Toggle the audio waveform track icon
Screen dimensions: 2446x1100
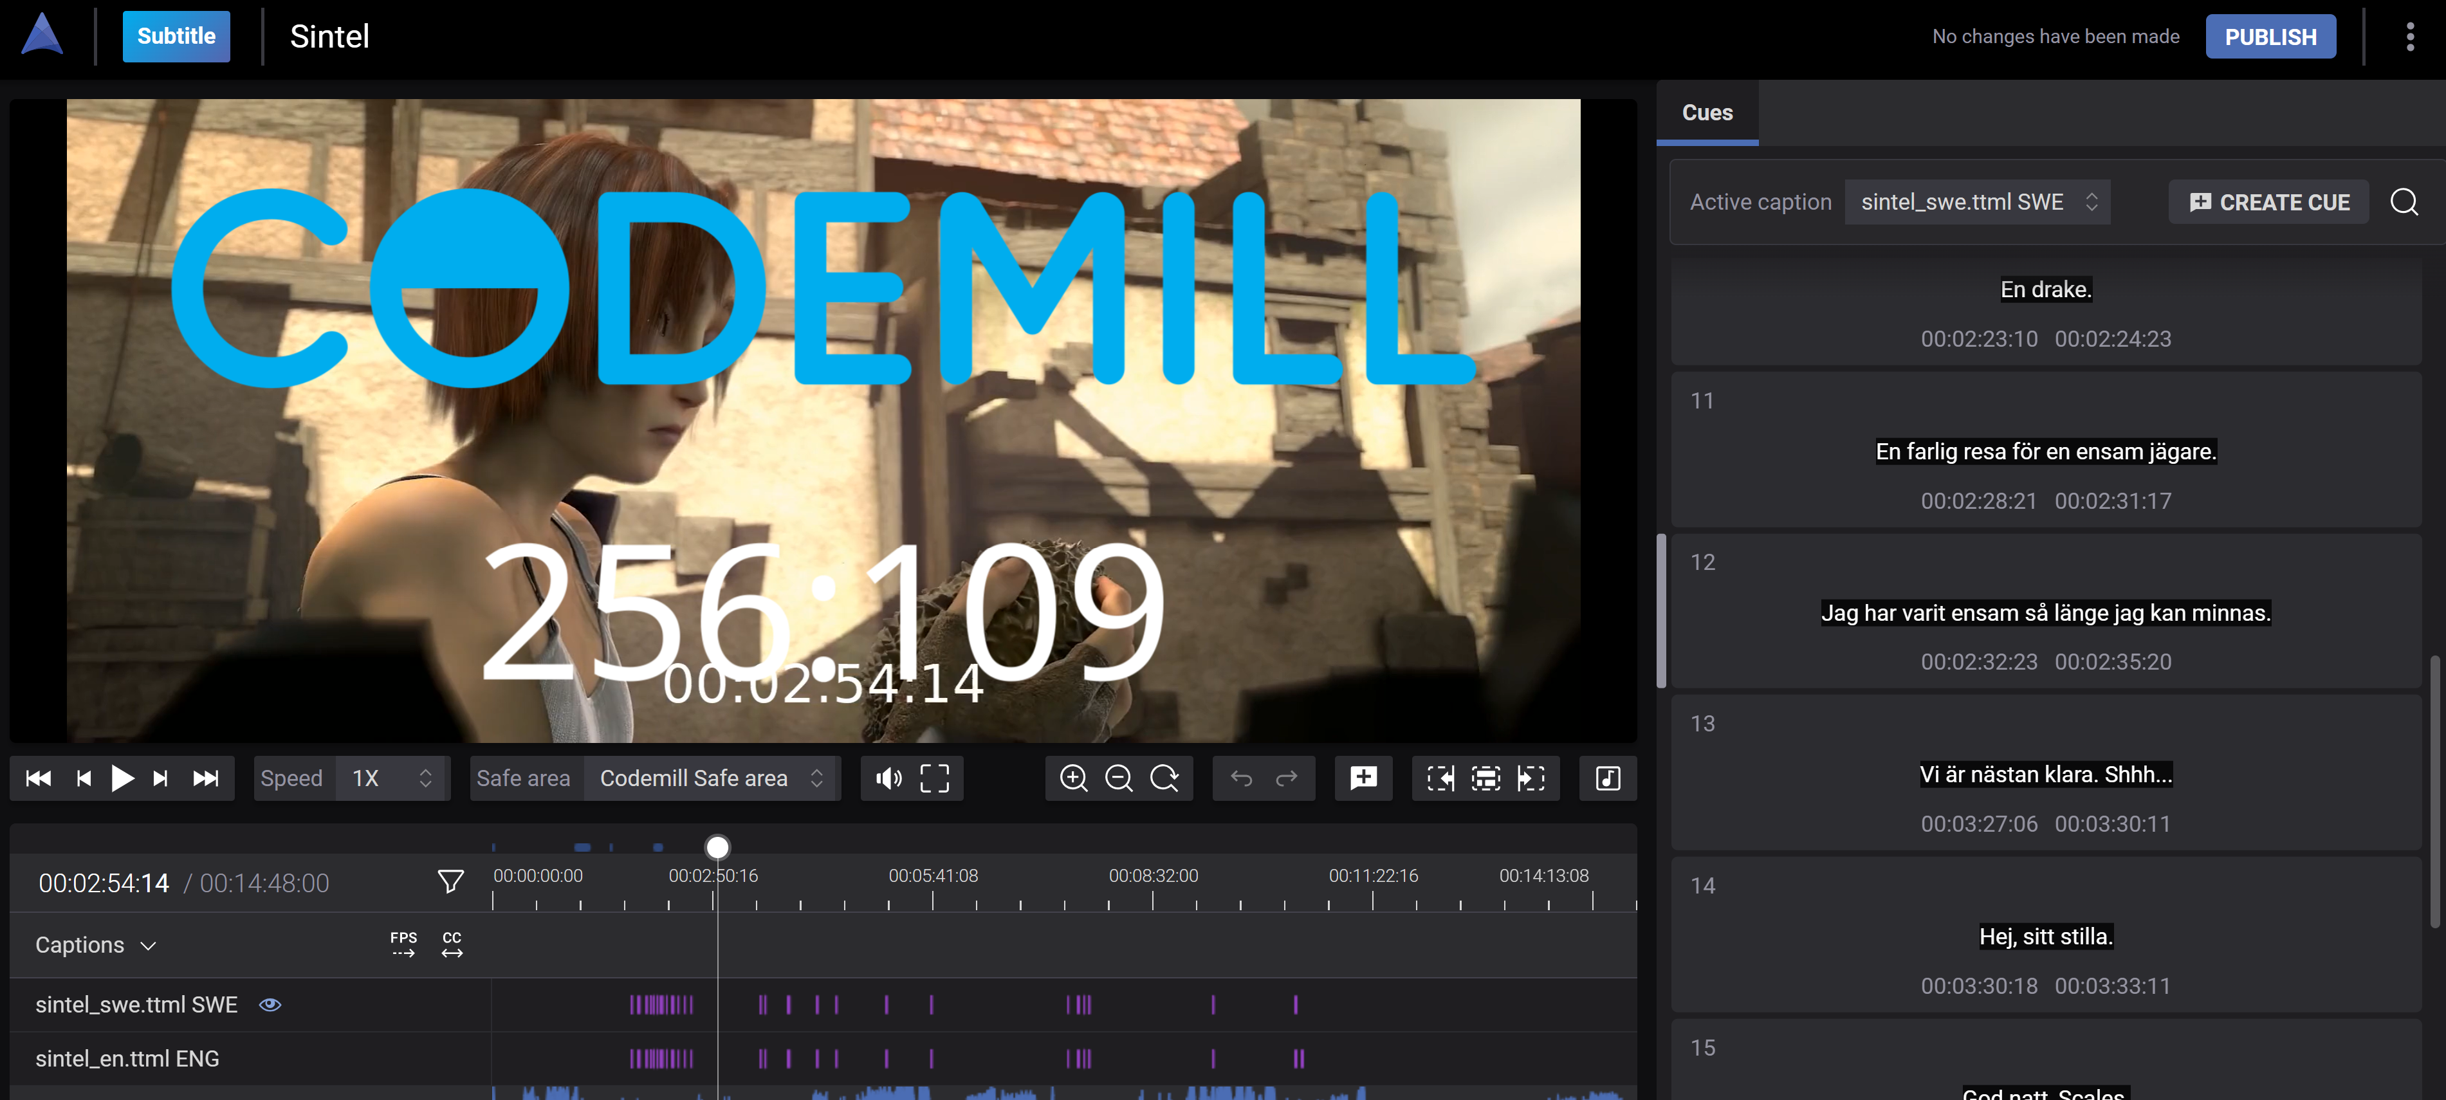click(x=1608, y=778)
